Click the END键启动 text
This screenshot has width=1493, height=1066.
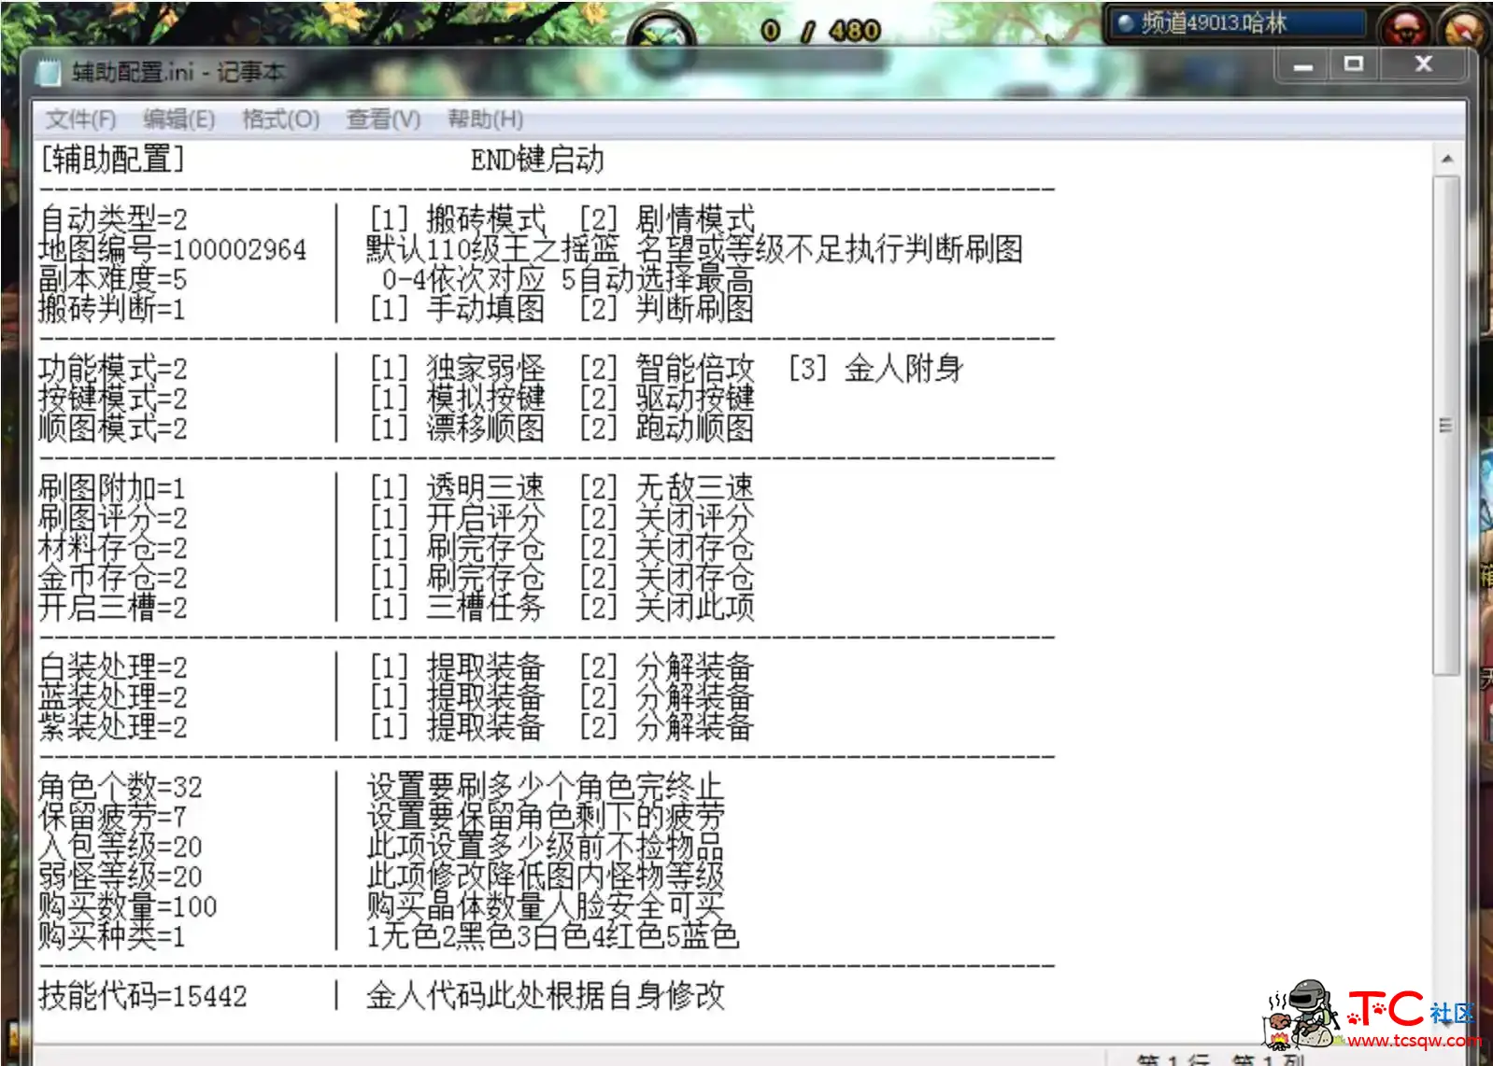click(x=537, y=160)
